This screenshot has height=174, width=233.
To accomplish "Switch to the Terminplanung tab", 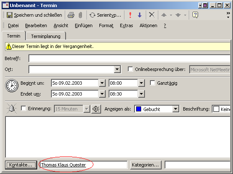I will coord(46,36).
